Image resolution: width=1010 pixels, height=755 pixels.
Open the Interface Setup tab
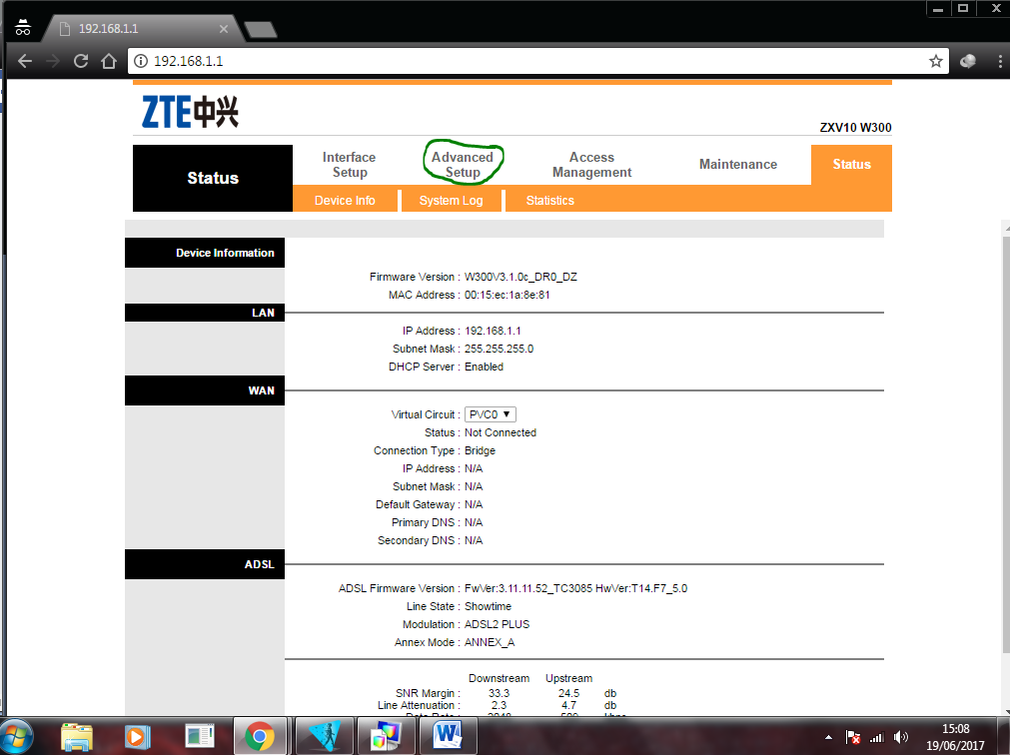(x=349, y=165)
